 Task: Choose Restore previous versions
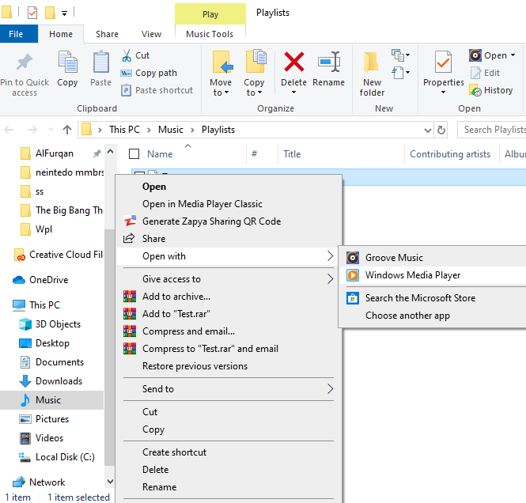[x=229, y=366]
